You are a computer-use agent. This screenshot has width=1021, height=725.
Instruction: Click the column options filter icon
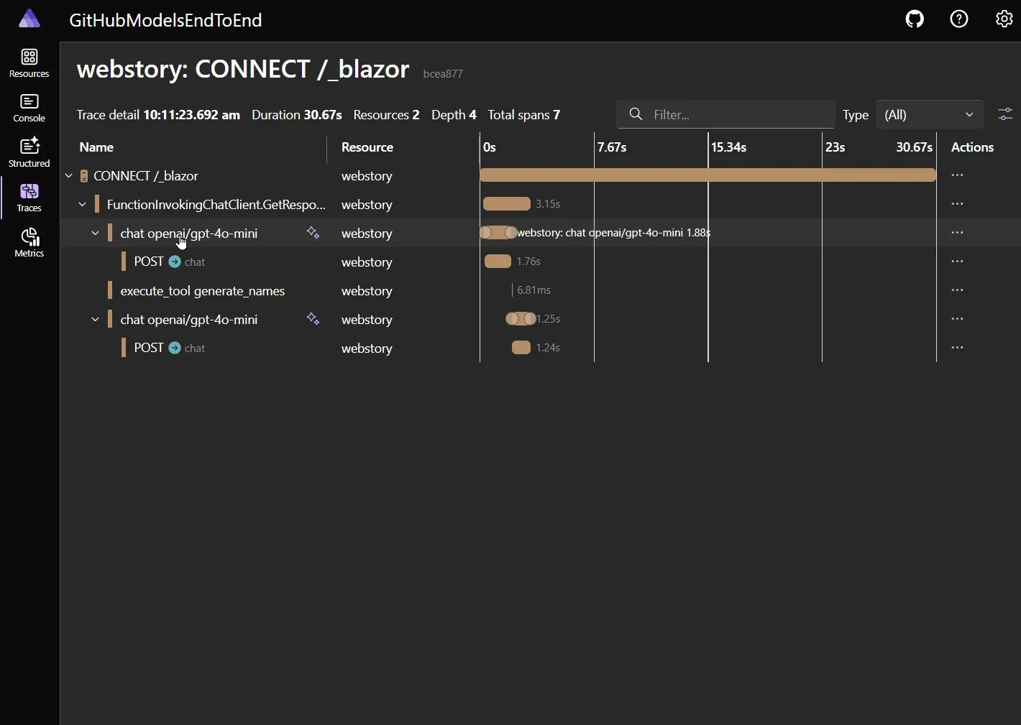pyautogui.click(x=1004, y=114)
